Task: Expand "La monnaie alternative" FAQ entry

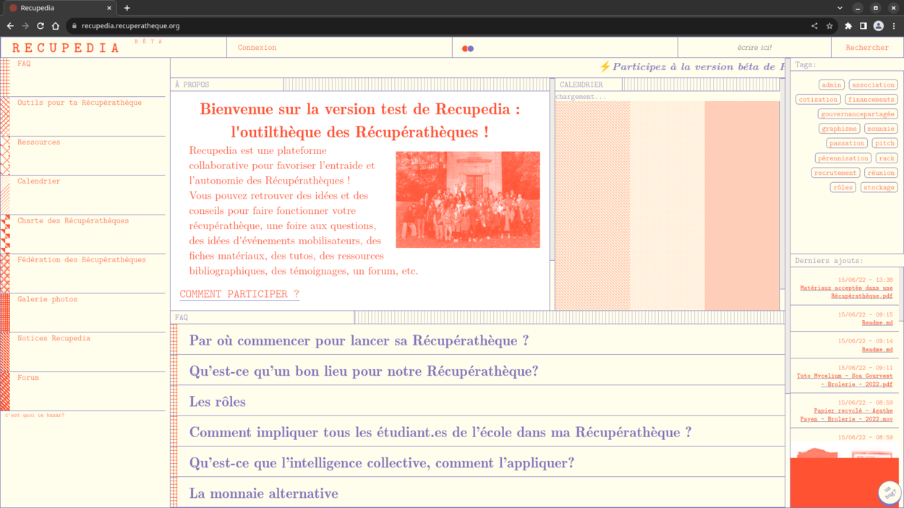Action: [264, 494]
